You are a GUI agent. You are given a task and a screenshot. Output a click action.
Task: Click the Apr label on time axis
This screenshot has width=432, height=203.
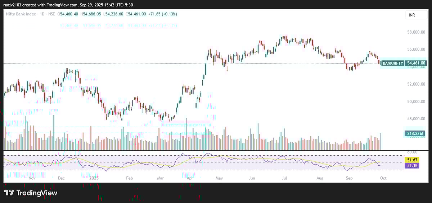tap(190, 178)
